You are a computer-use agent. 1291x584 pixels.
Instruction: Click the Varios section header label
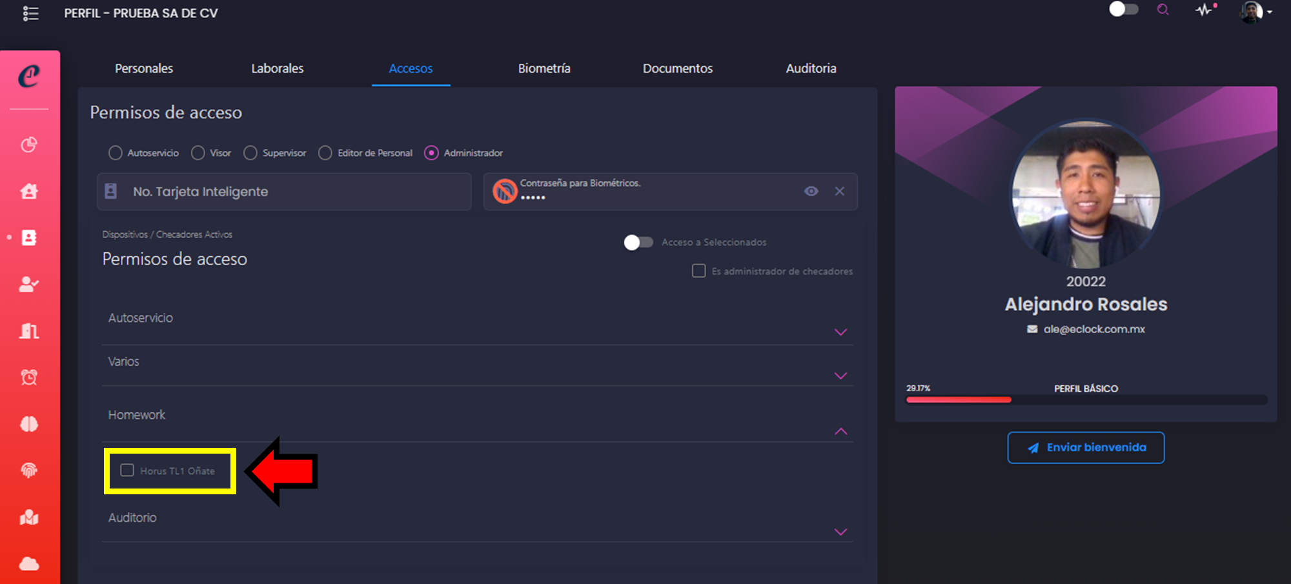point(123,361)
